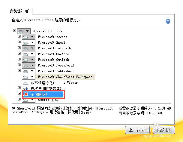
Task: Expand the Microsoft Publisher tree node
Action: click(x=19, y=71)
